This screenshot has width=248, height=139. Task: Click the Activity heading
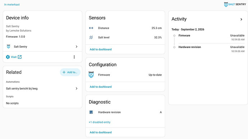179,19
